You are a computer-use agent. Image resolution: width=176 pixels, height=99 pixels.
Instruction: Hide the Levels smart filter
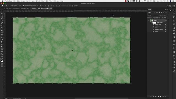pyautogui.click(x=154, y=28)
